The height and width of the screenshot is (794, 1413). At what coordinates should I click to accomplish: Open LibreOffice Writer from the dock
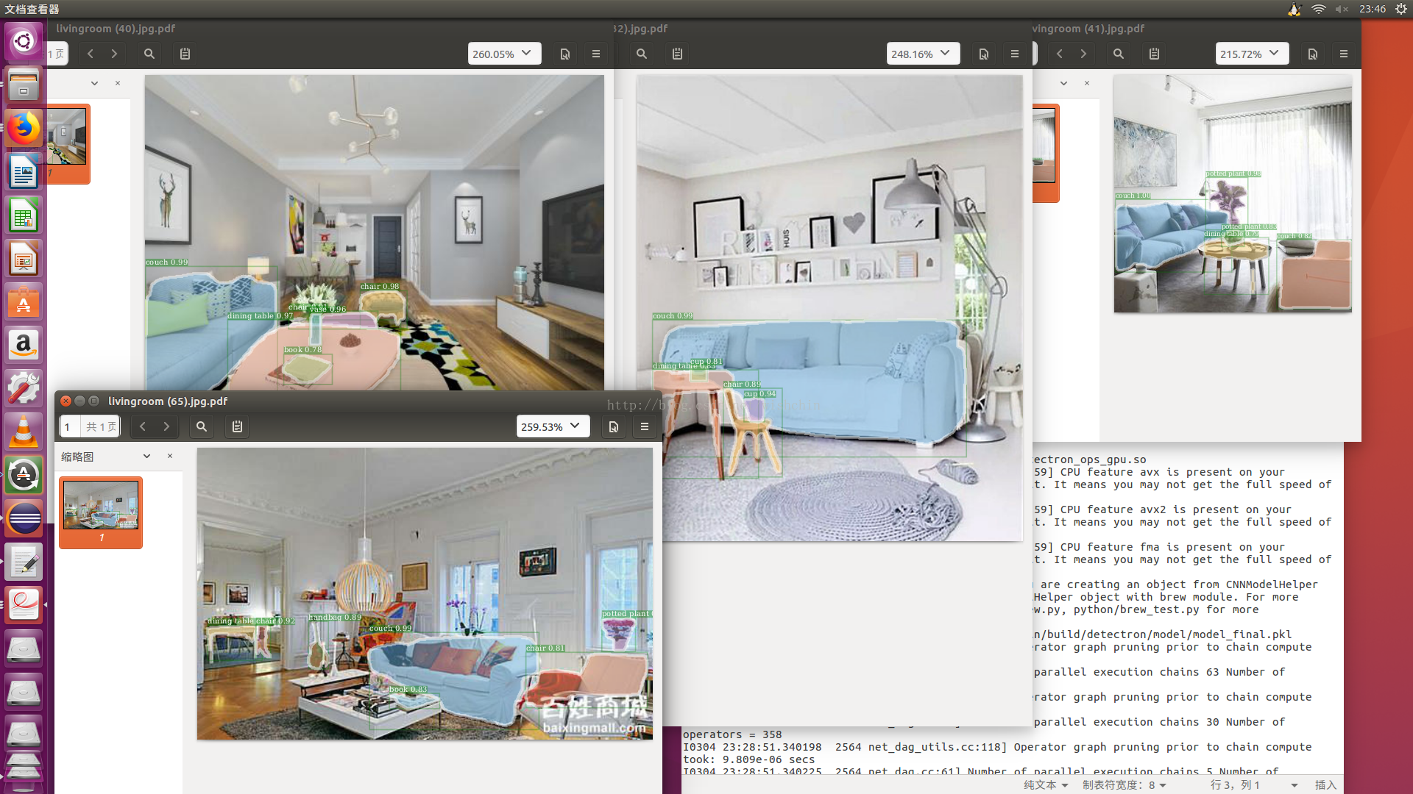pos(24,172)
